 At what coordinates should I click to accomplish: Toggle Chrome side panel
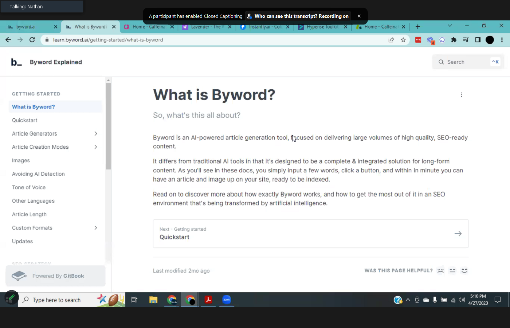pyautogui.click(x=478, y=40)
